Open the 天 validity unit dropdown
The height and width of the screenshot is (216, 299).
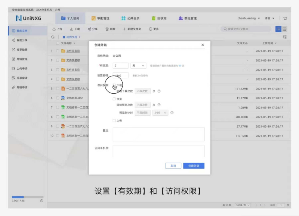(x=138, y=65)
